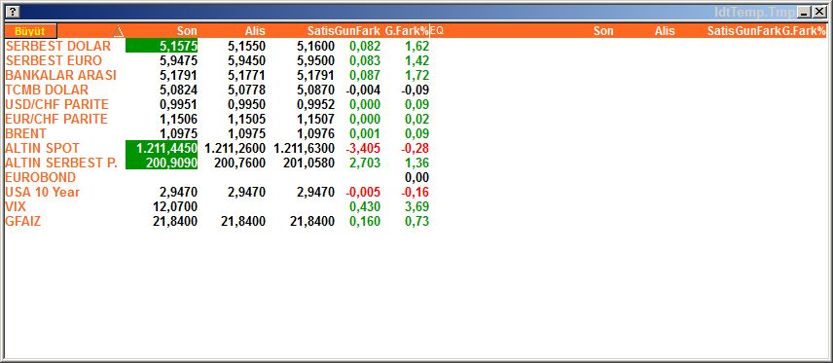The image size is (833, 363).
Task: Click the right-side Alis column header
Action: pos(665,31)
